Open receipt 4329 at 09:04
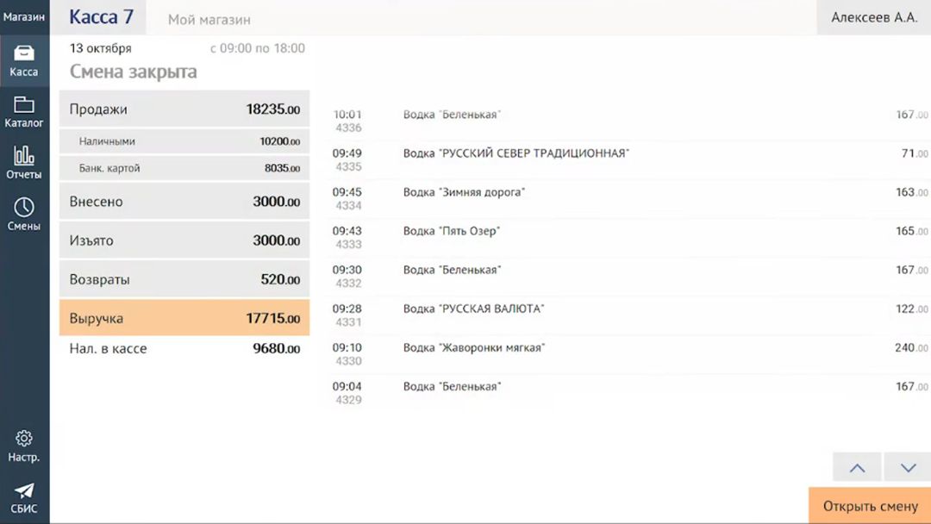This screenshot has width=931, height=524. (x=627, y=393)
